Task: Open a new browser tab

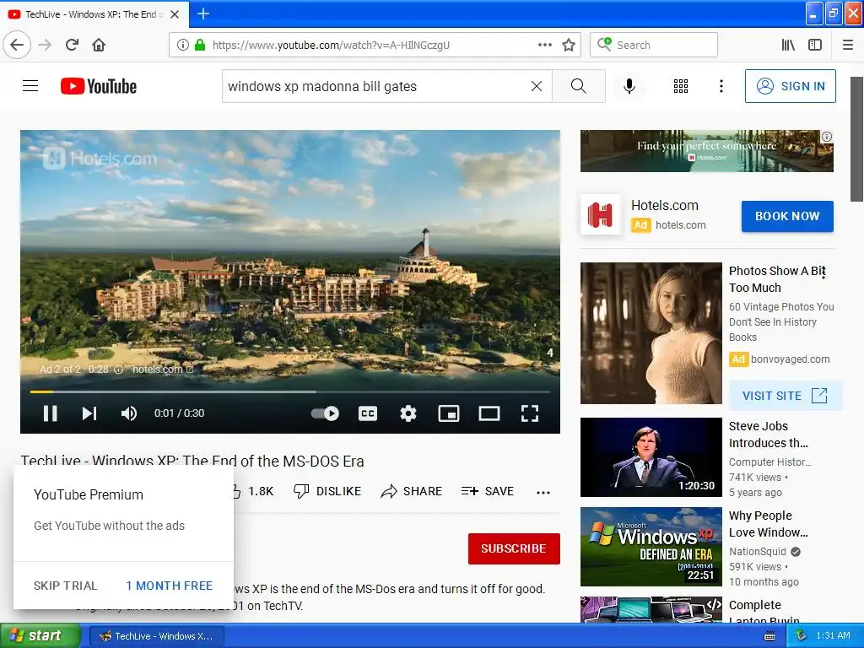Action: click(203, 13)
